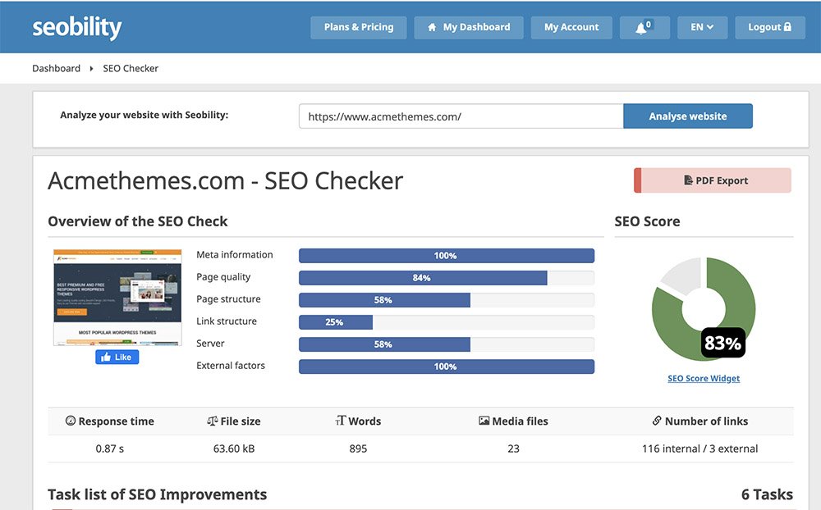This screenshot has height=510, width=821.
Task: Click the lock icon on Logout
Action: click(787, 27)
